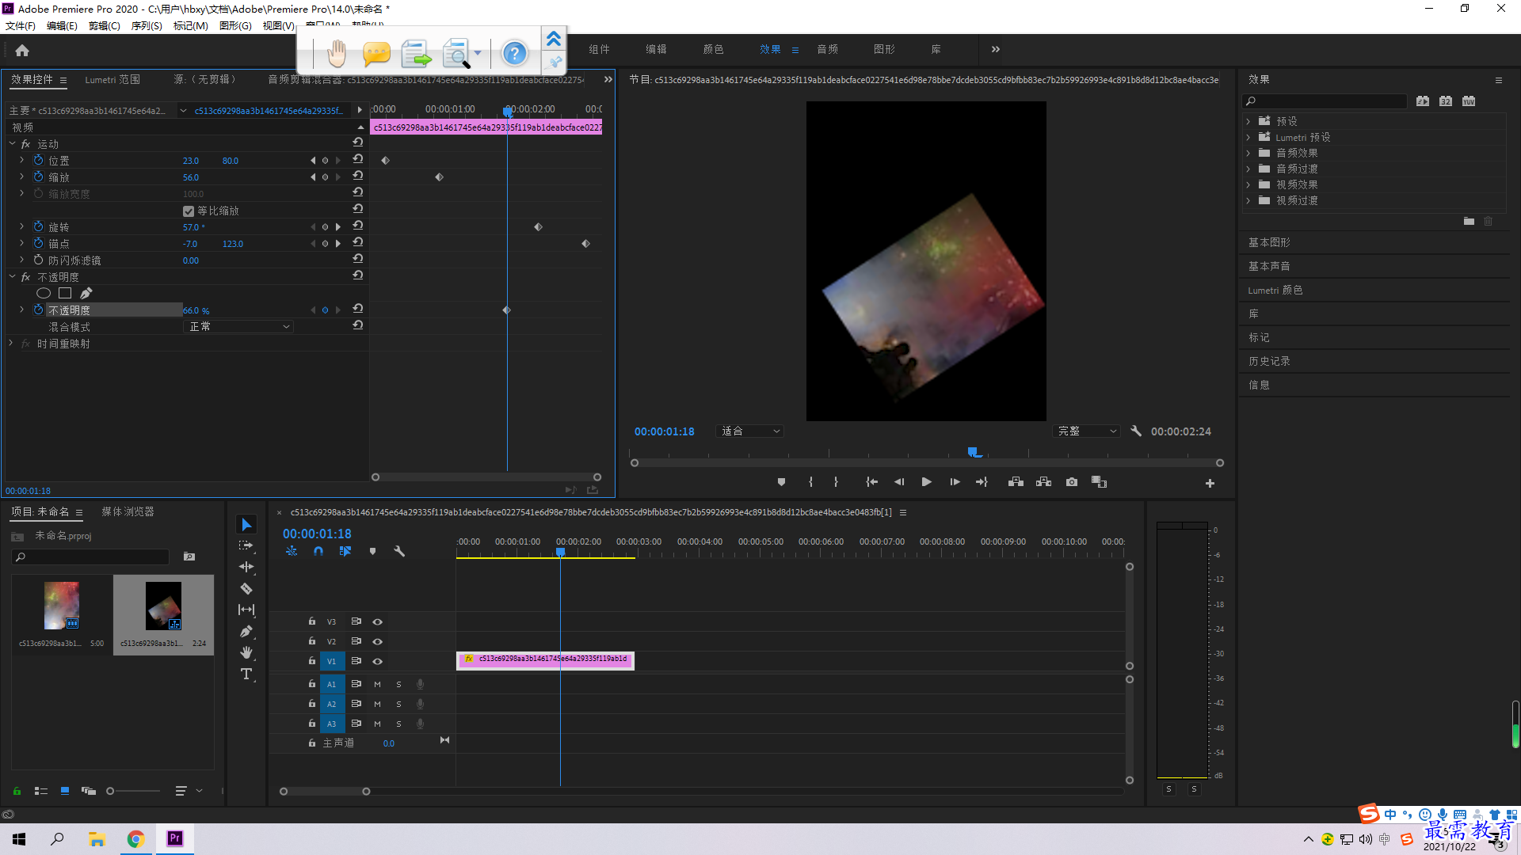Click the Home icon

tap(22, 50)
